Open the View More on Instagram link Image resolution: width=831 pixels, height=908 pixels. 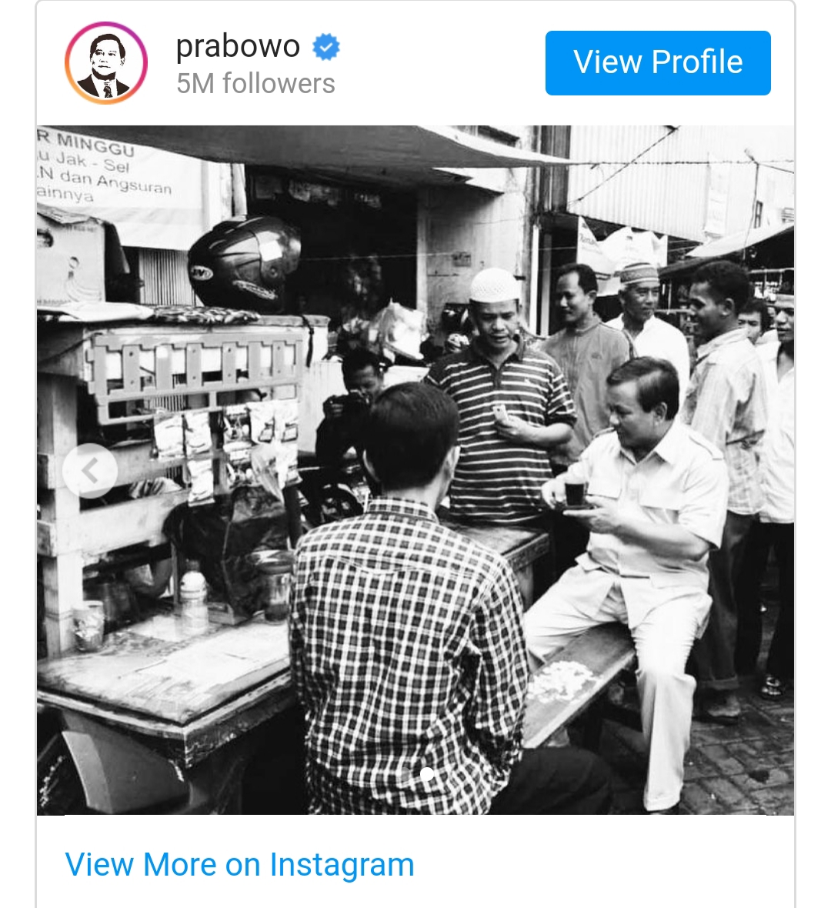(x=239, y=864)
